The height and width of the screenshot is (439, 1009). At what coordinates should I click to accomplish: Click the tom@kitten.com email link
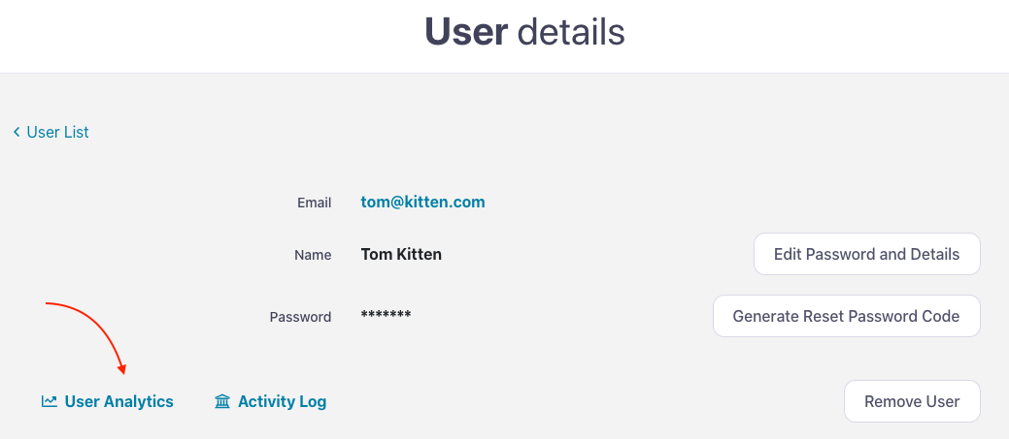pyautogui.click(x=422, y=203)
